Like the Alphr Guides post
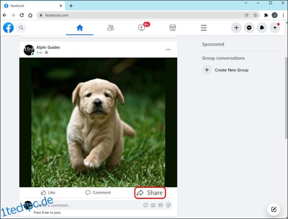Viewport: 288px width, 219px height. 48,193
